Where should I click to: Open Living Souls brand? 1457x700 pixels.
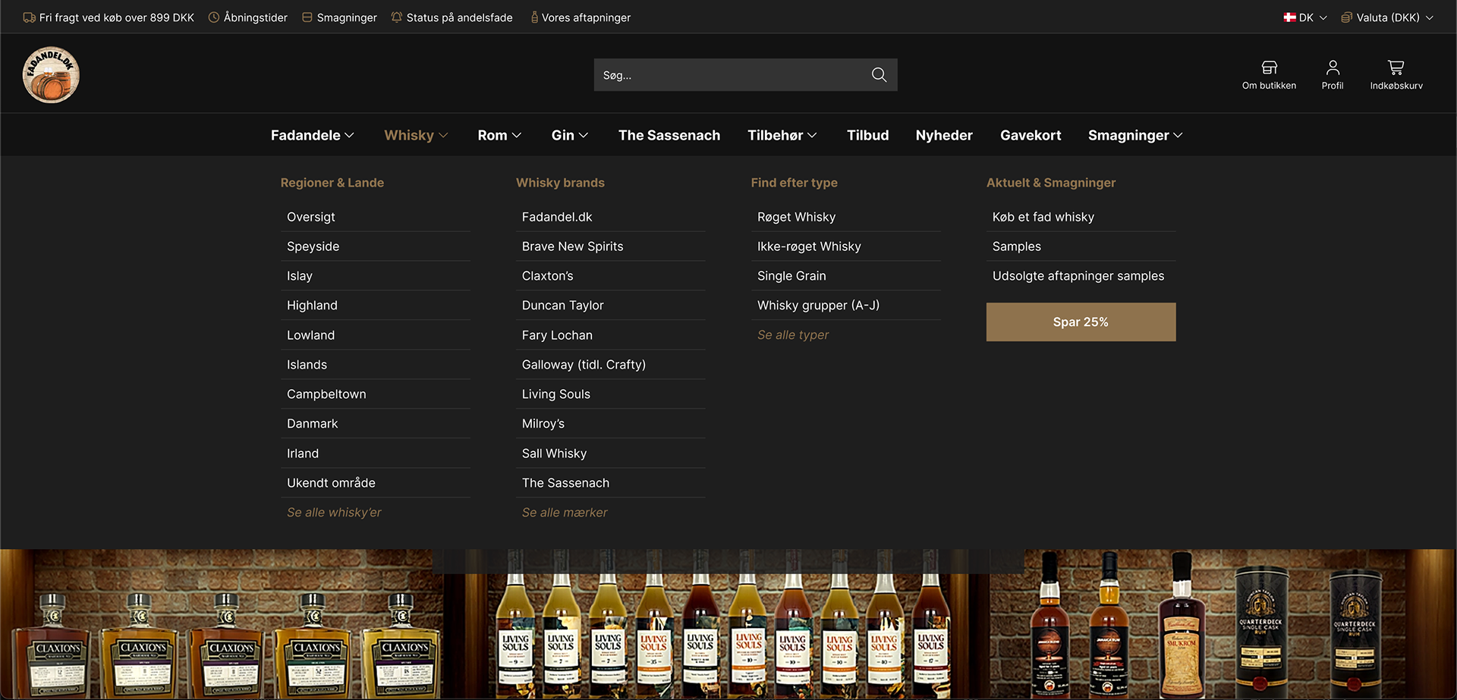coord(611,394)
